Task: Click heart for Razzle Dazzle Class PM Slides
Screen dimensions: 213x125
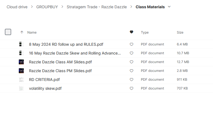Action: [x=132, y=71]
